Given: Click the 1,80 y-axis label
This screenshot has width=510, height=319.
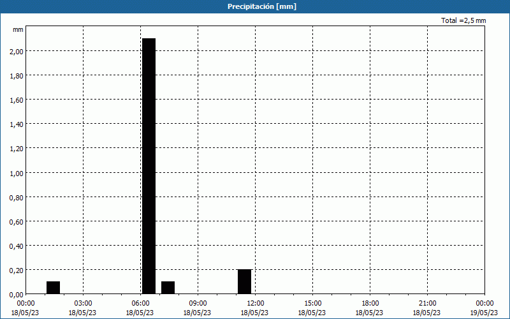Looking at the screenshot, I should 17,75.
